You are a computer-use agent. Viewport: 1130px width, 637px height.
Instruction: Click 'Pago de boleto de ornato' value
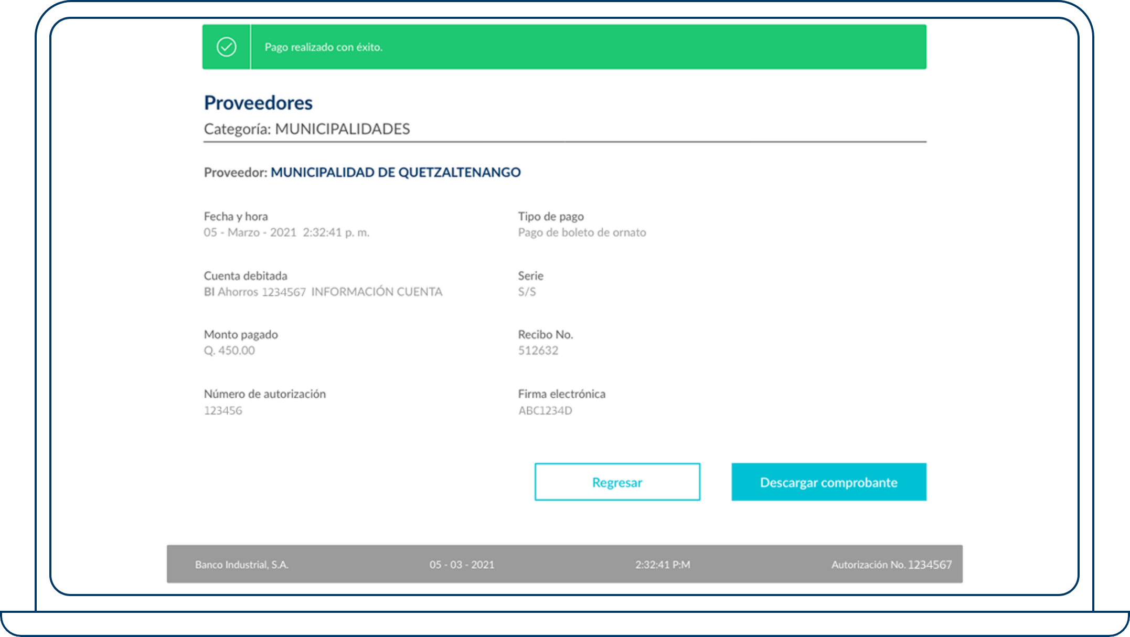click(582, 232)
